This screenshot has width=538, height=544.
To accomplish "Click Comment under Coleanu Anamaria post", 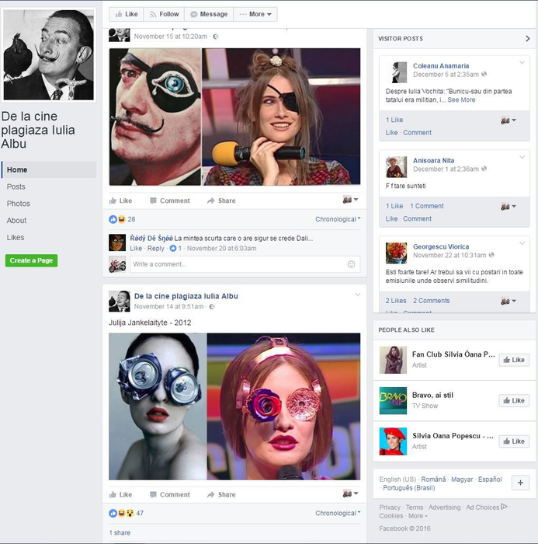I will 417,133.
